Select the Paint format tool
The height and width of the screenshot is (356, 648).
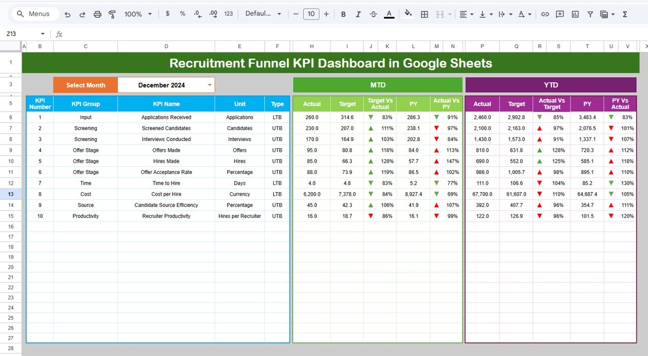click(112, 14)
